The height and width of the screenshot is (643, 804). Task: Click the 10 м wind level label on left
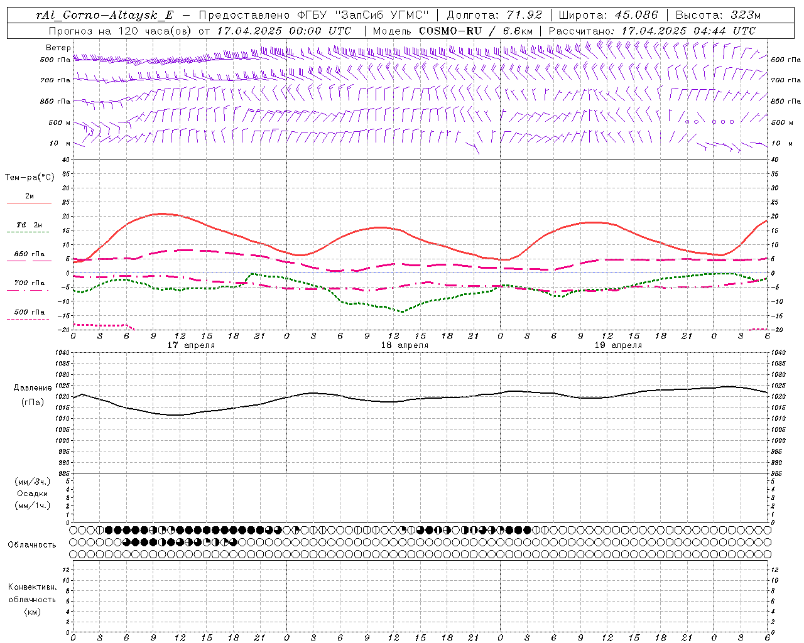click(x=60, y=144)
